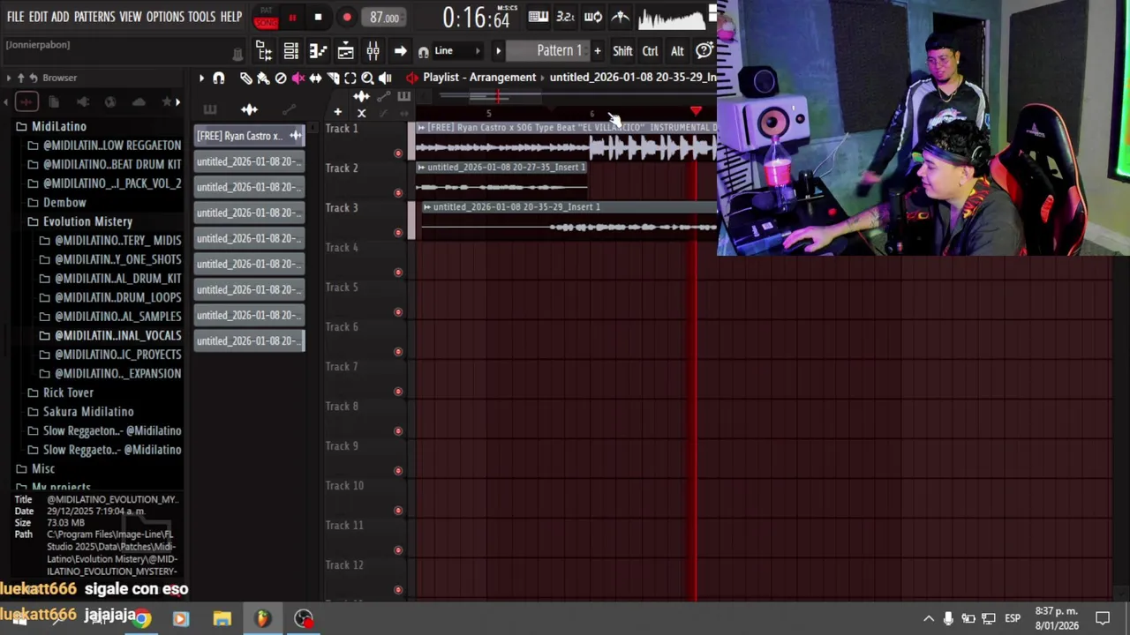Select the [FREE] Ryan Castro clip in picker
This screenshot has width=1130, height=635.
click(250, 136)
